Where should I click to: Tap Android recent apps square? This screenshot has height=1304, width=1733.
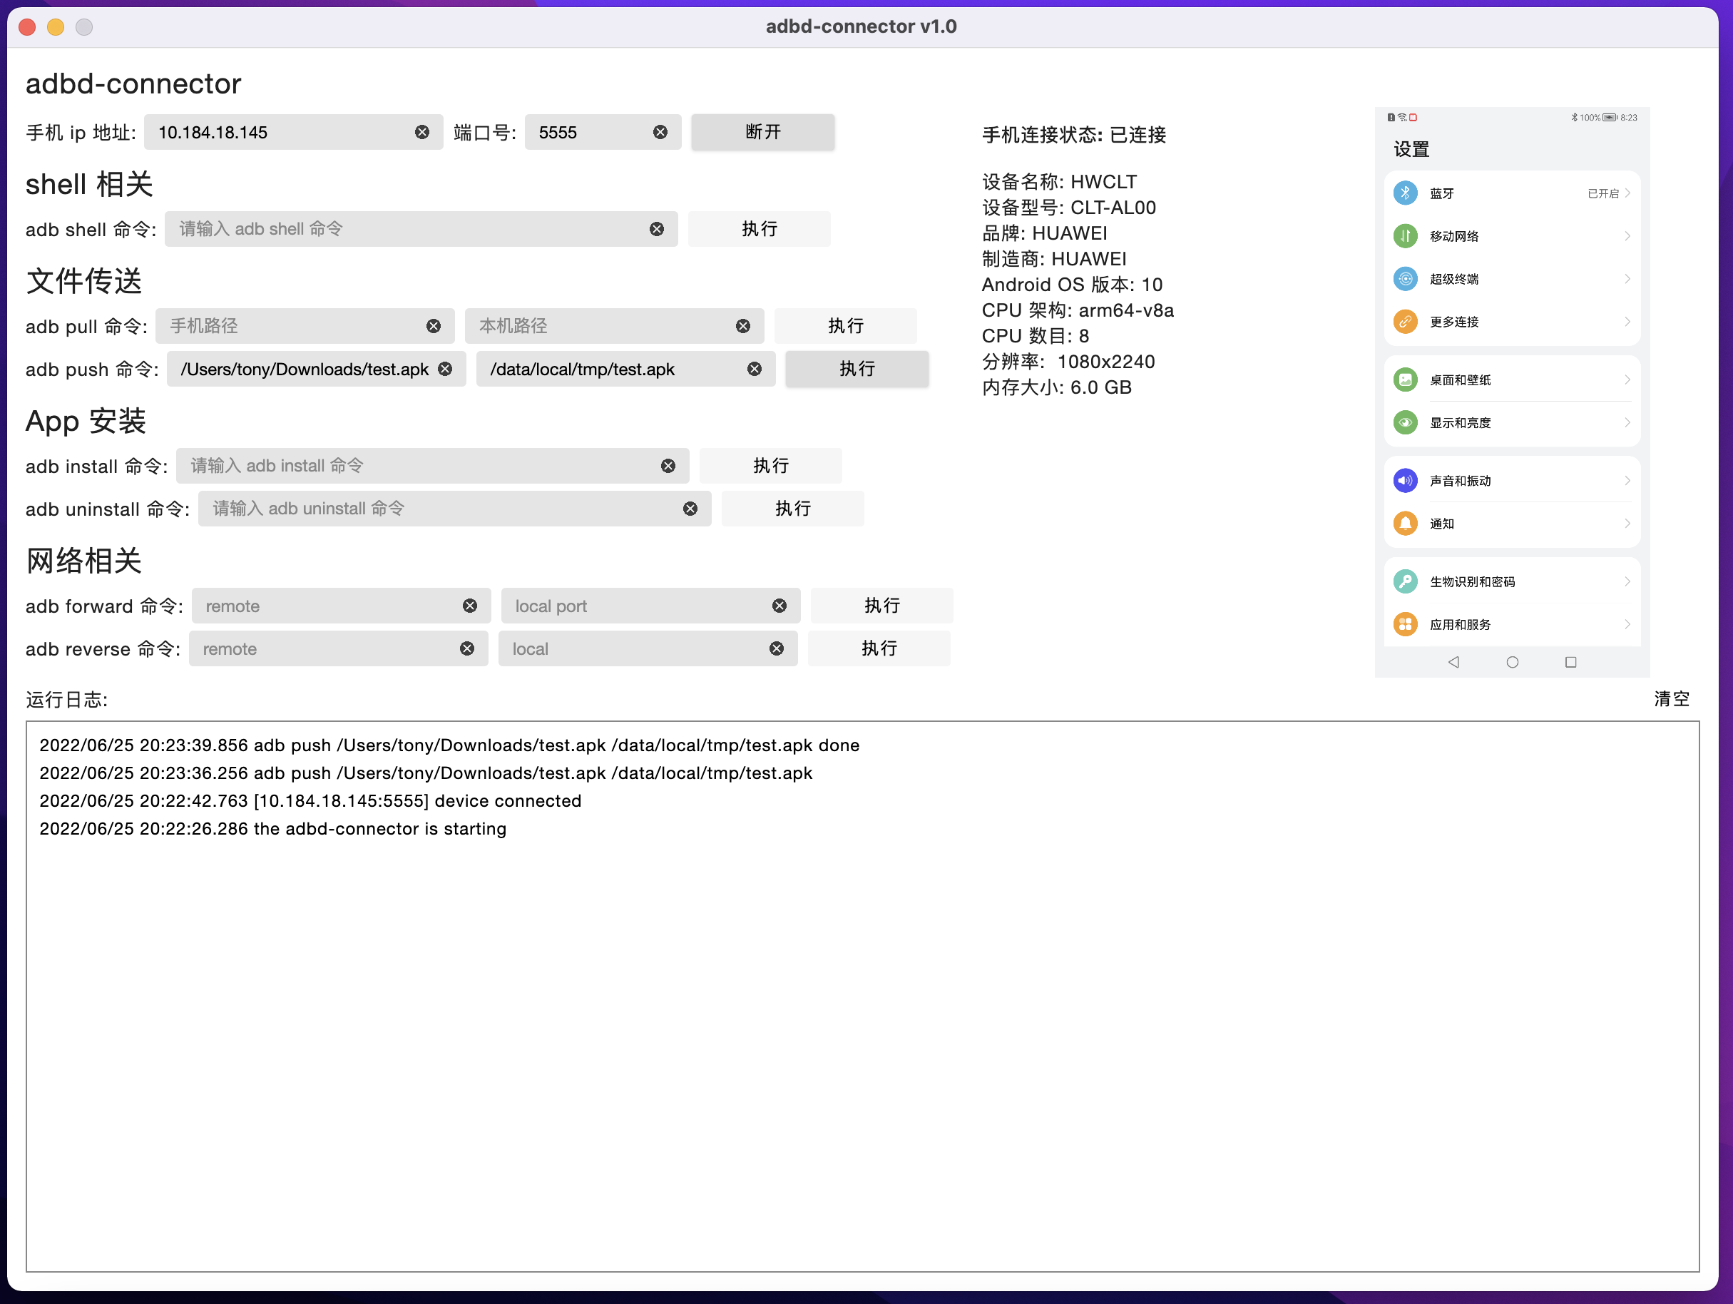(1570, 662)
